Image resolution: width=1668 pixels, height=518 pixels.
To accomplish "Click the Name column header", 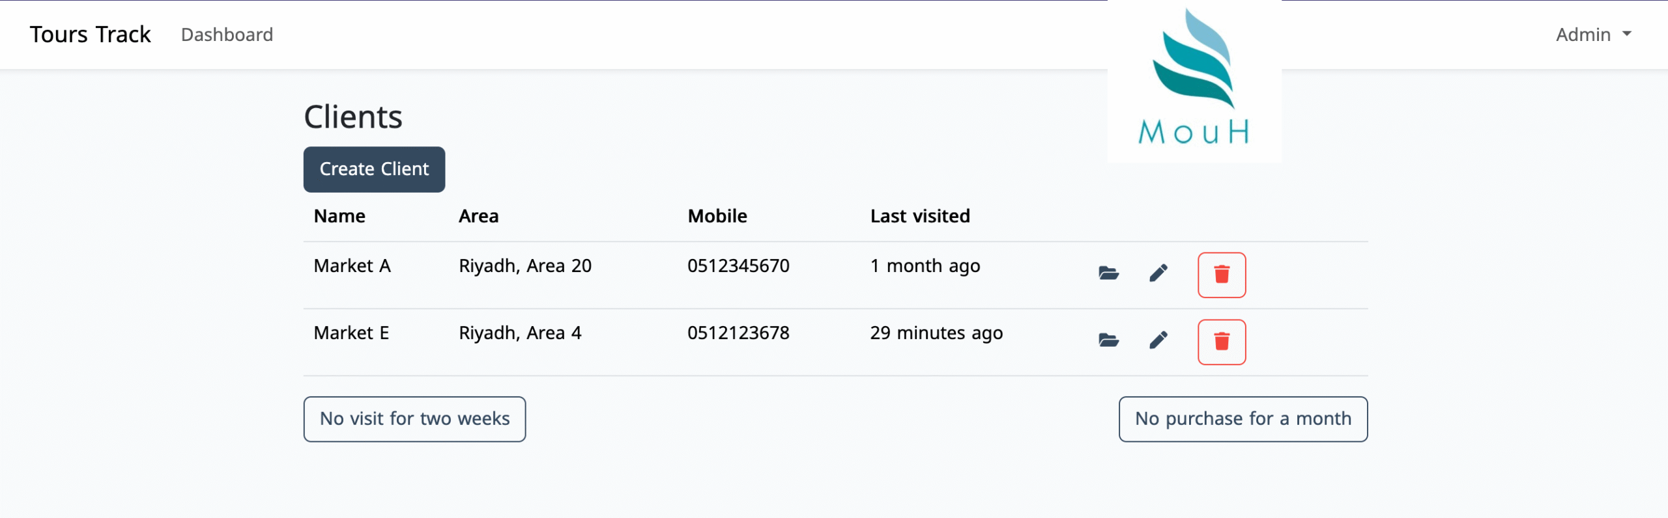I will pos(339,216).
